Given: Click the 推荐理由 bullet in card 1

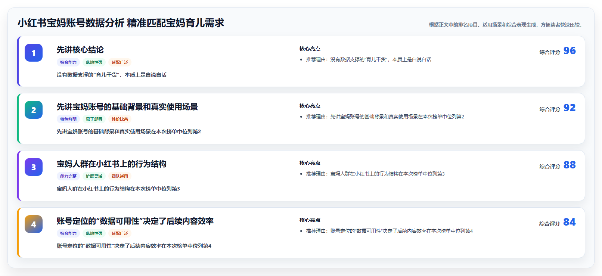Looking at the screenshot, I should tap(369, 59).
